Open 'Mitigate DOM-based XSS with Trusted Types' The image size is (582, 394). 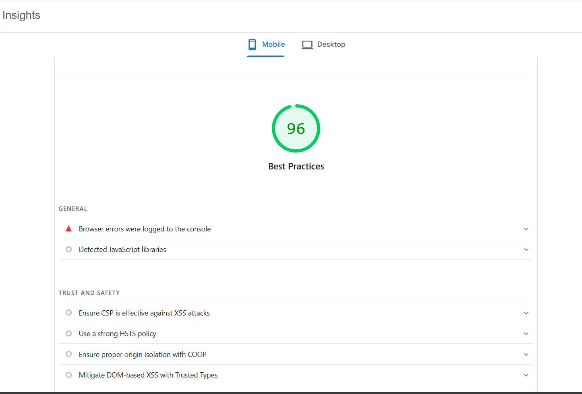296,375
